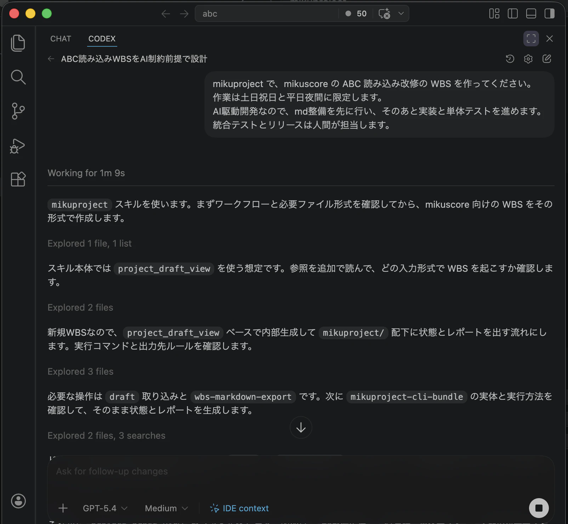Open the Customize Layout icon

(494, 14)
